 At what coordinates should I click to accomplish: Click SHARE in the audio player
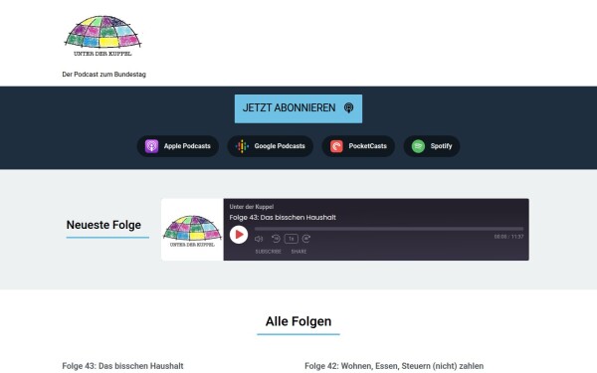[298, 252]
